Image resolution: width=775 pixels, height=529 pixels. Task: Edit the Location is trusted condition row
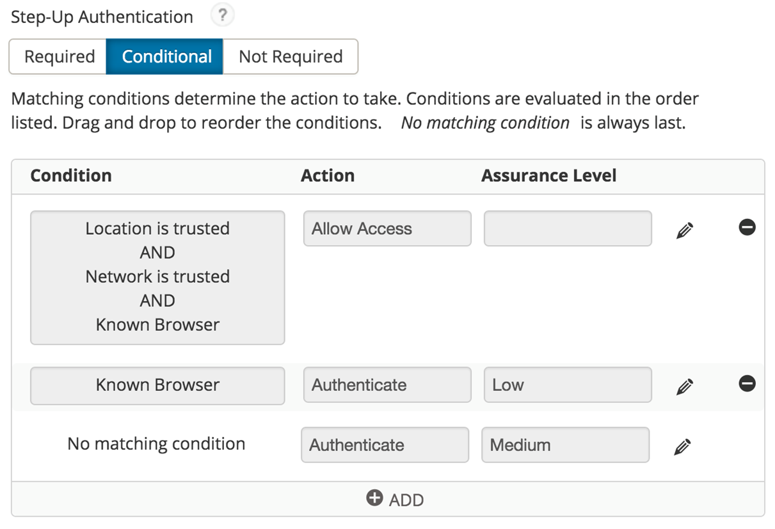click(684, 230)
